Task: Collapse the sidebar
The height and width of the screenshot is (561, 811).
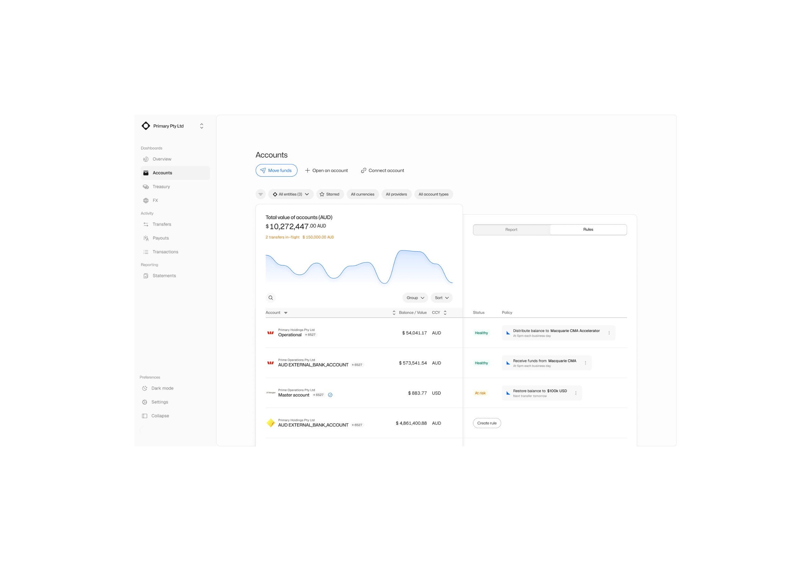Action: pyautogui.click(x=155, y=416)
